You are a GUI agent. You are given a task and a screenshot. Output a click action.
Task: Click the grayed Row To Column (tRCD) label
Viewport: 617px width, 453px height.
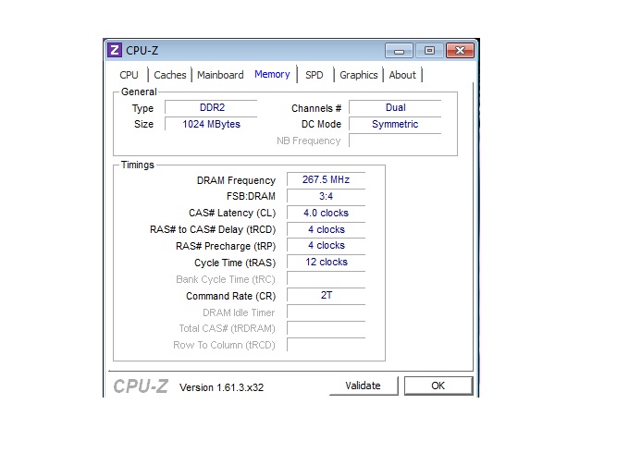point(224,345)
